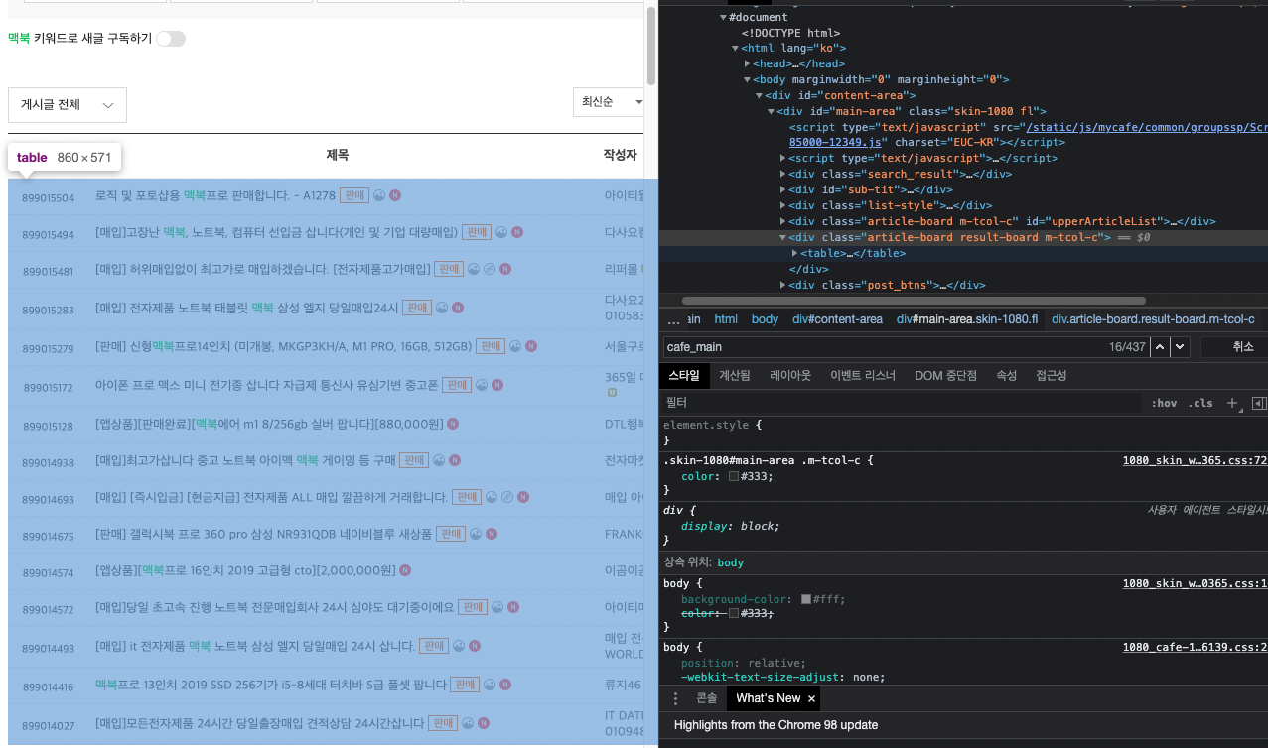Open drawer kebab menu beside 콘솔
Viewport: 1268px width, 748px height.
pos(676,698)
